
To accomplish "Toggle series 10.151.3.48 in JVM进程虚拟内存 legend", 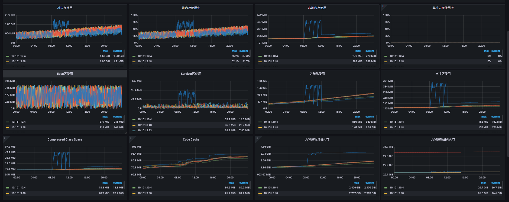I will 397,193.
